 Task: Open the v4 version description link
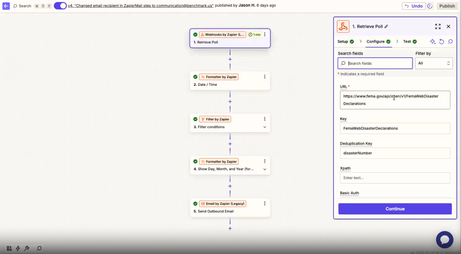141,6
